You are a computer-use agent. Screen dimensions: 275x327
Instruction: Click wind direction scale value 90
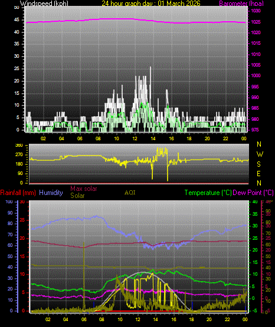20,173
